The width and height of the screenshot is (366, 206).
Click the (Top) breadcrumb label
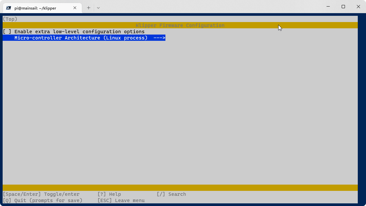(10, 19)
